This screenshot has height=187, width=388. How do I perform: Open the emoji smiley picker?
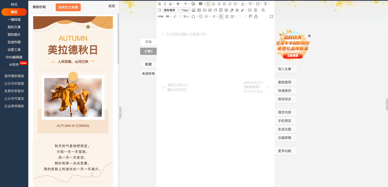click(200, 17)
